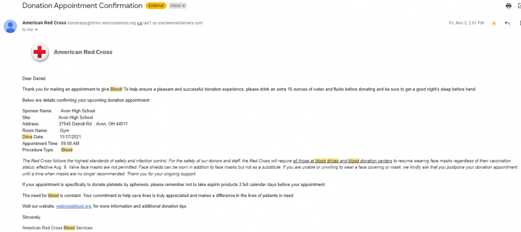Click underlined "blood drives and blood donation centers" text

tap(342, 161)
